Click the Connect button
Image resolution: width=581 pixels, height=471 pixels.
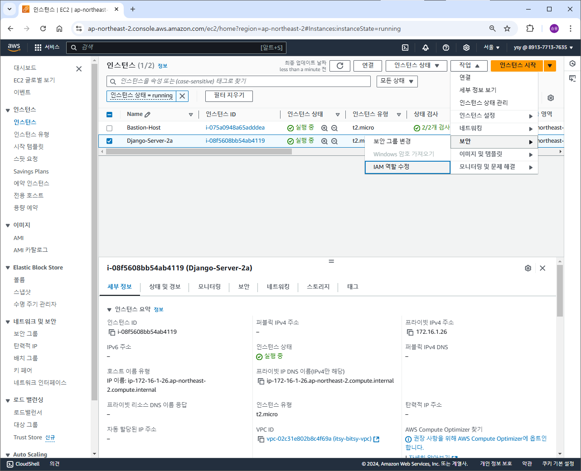pos(368,66)
